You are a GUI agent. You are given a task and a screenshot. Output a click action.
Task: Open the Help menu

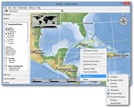(38, 8)
